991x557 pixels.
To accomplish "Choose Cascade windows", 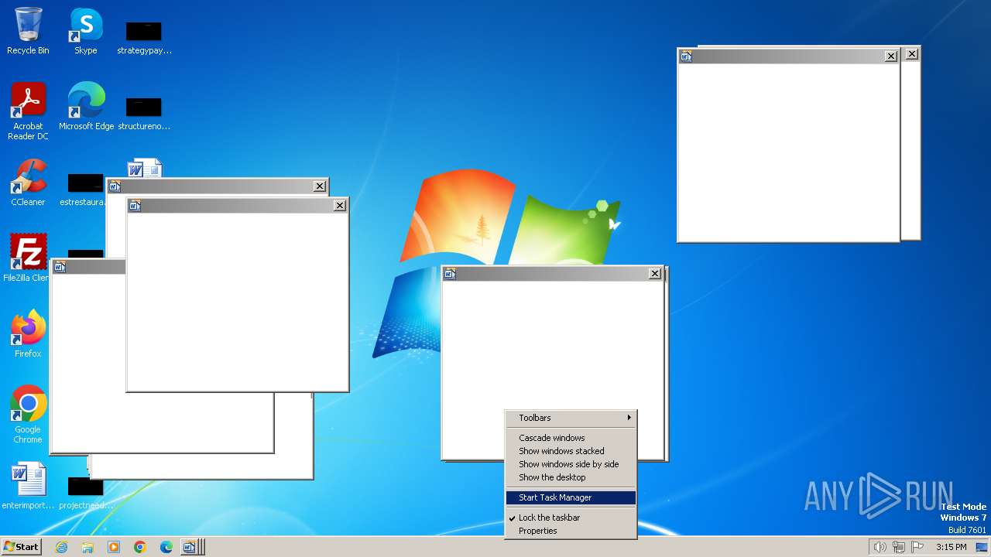I will (x=571, y=438).
